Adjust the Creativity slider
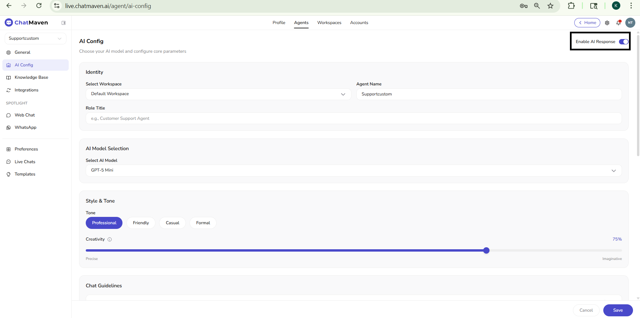This screenshot has height=318, width=640. (487, 250)
